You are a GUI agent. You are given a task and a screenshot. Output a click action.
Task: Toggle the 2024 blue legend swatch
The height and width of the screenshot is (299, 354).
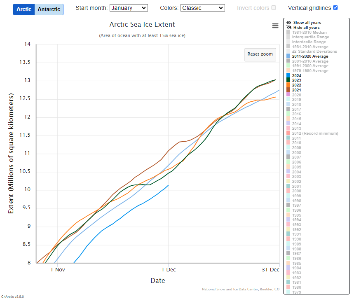tap(288, 75)
